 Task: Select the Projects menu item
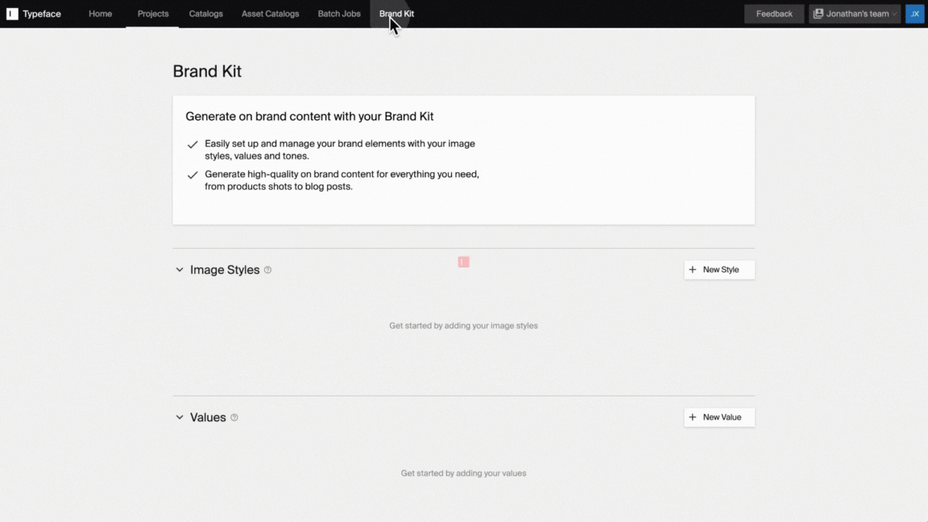pyautogui.click(x=152, y=14)
